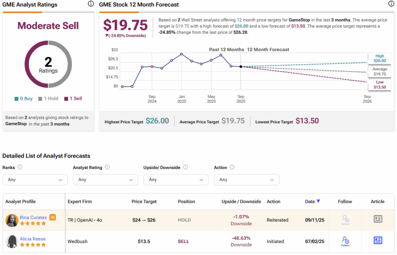
Task: Open the Upside/ Downside filter dropdown
Action: point(176,179)
